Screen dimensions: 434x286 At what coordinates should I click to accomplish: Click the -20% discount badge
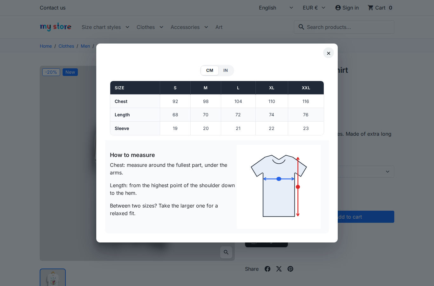51,72
